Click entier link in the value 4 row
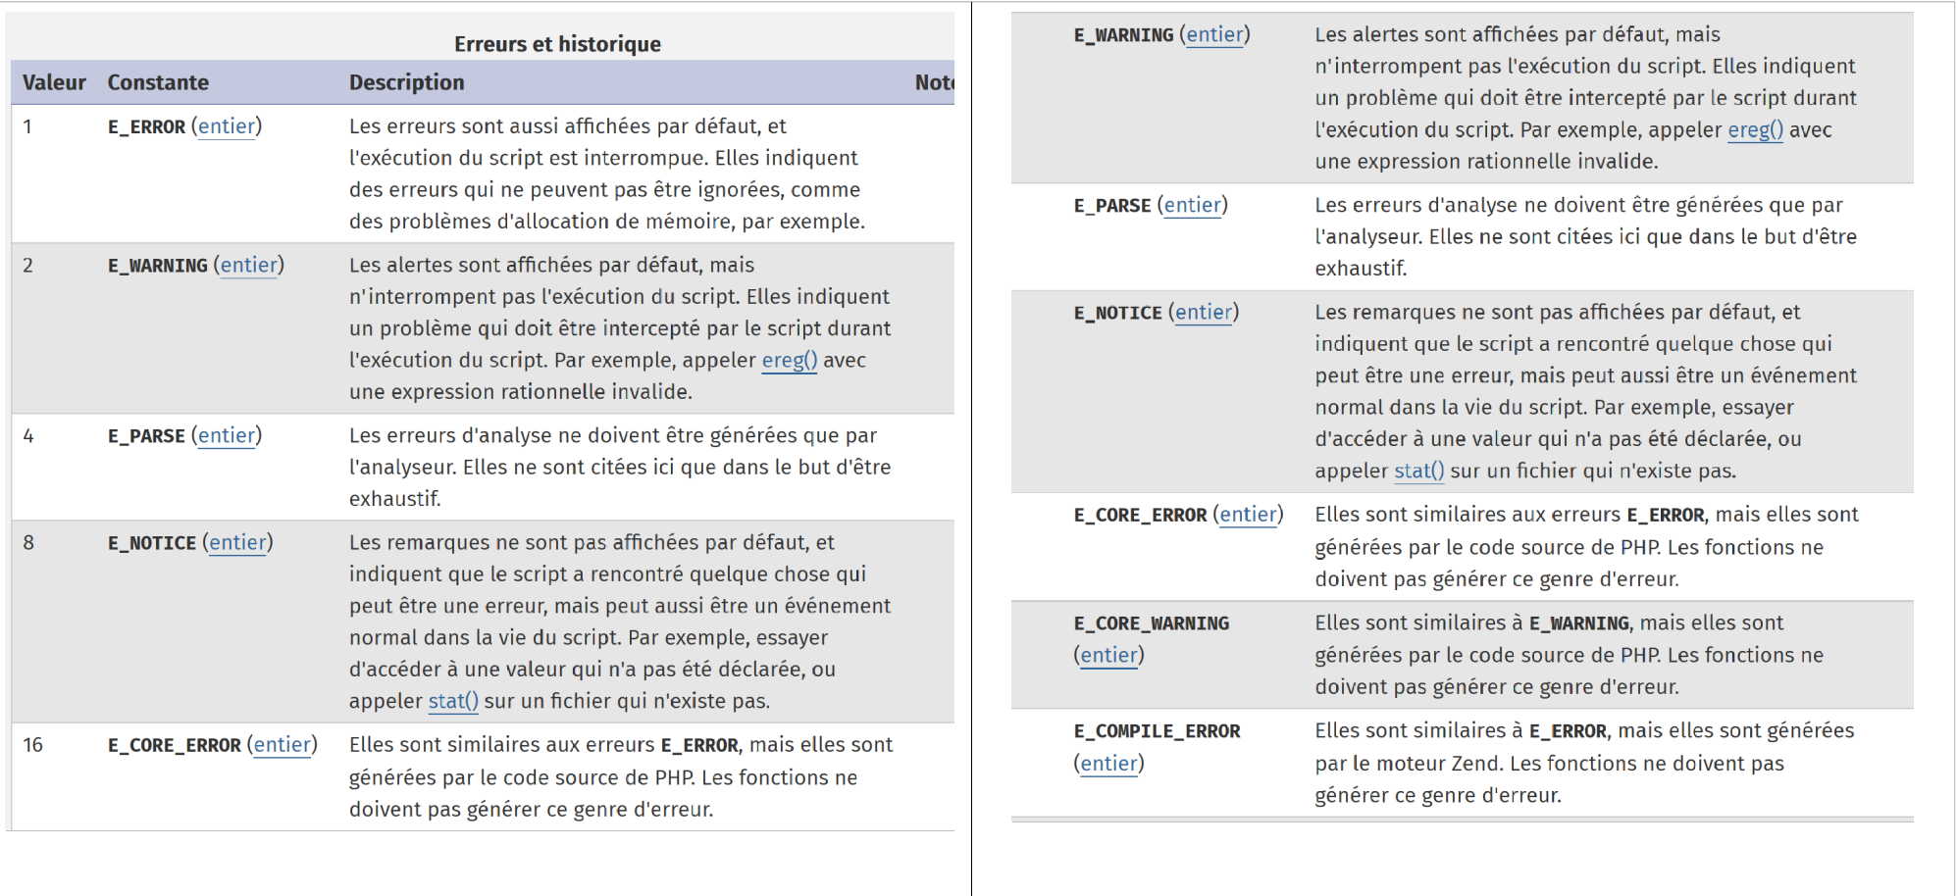 pyautogui.click(x=227, y=435)
